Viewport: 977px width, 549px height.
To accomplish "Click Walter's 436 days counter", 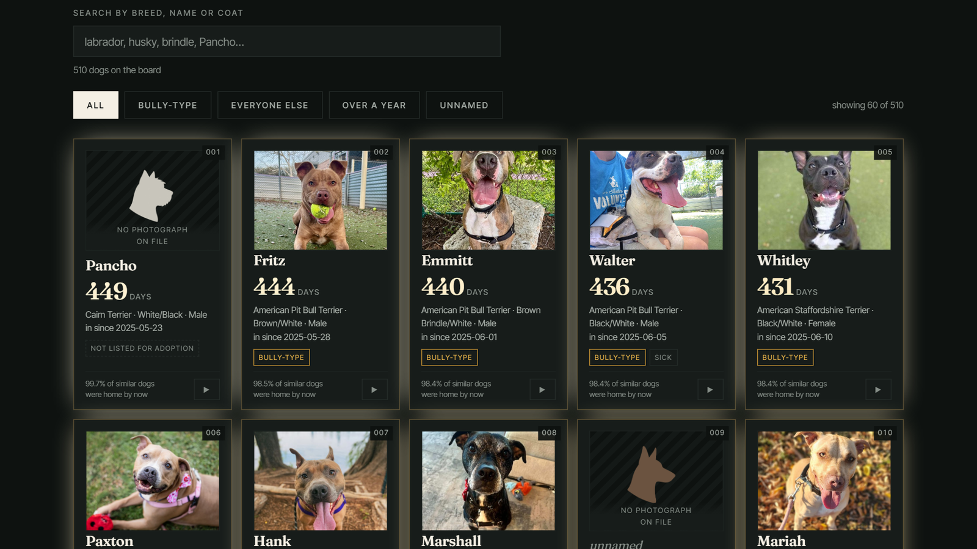I will [x=621, y=287].
